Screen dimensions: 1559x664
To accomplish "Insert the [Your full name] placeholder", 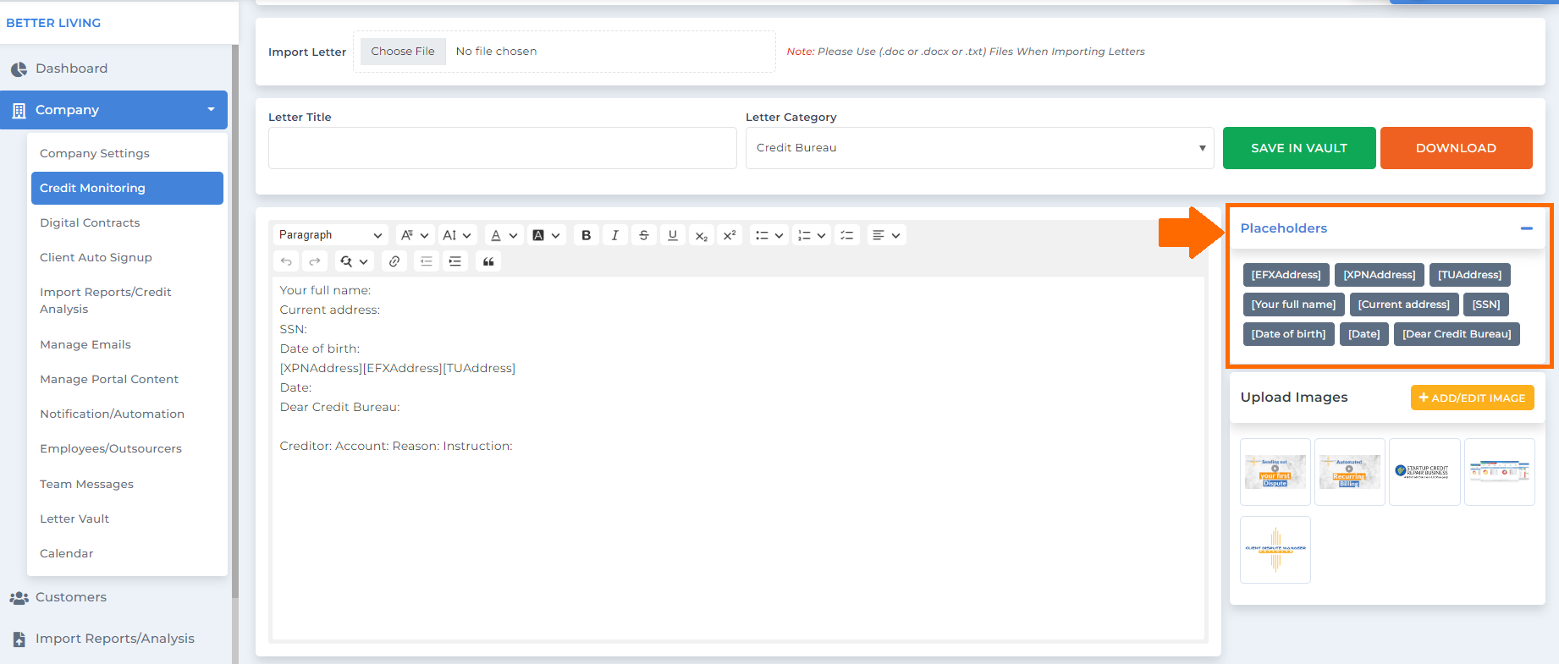I will [x=1293, y=305].
